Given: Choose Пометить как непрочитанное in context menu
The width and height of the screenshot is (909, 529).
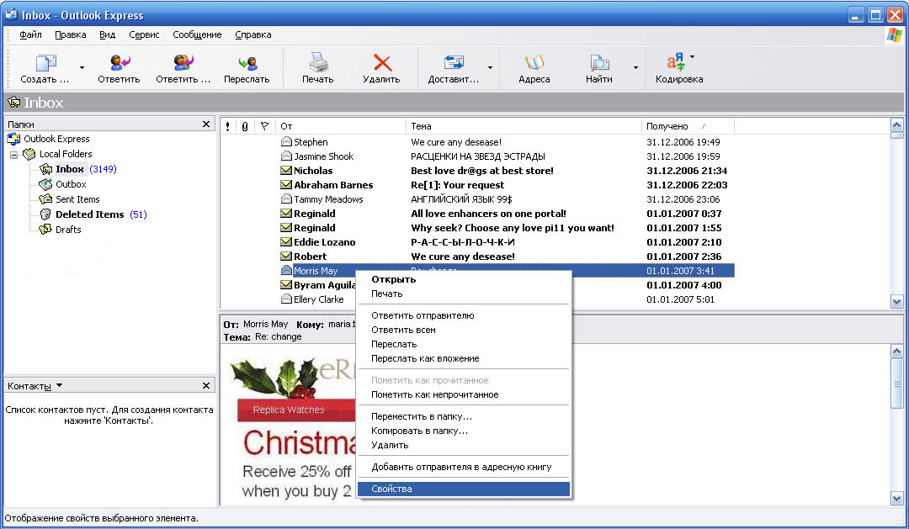Looking at the screenshot, I should pos(434,394).
